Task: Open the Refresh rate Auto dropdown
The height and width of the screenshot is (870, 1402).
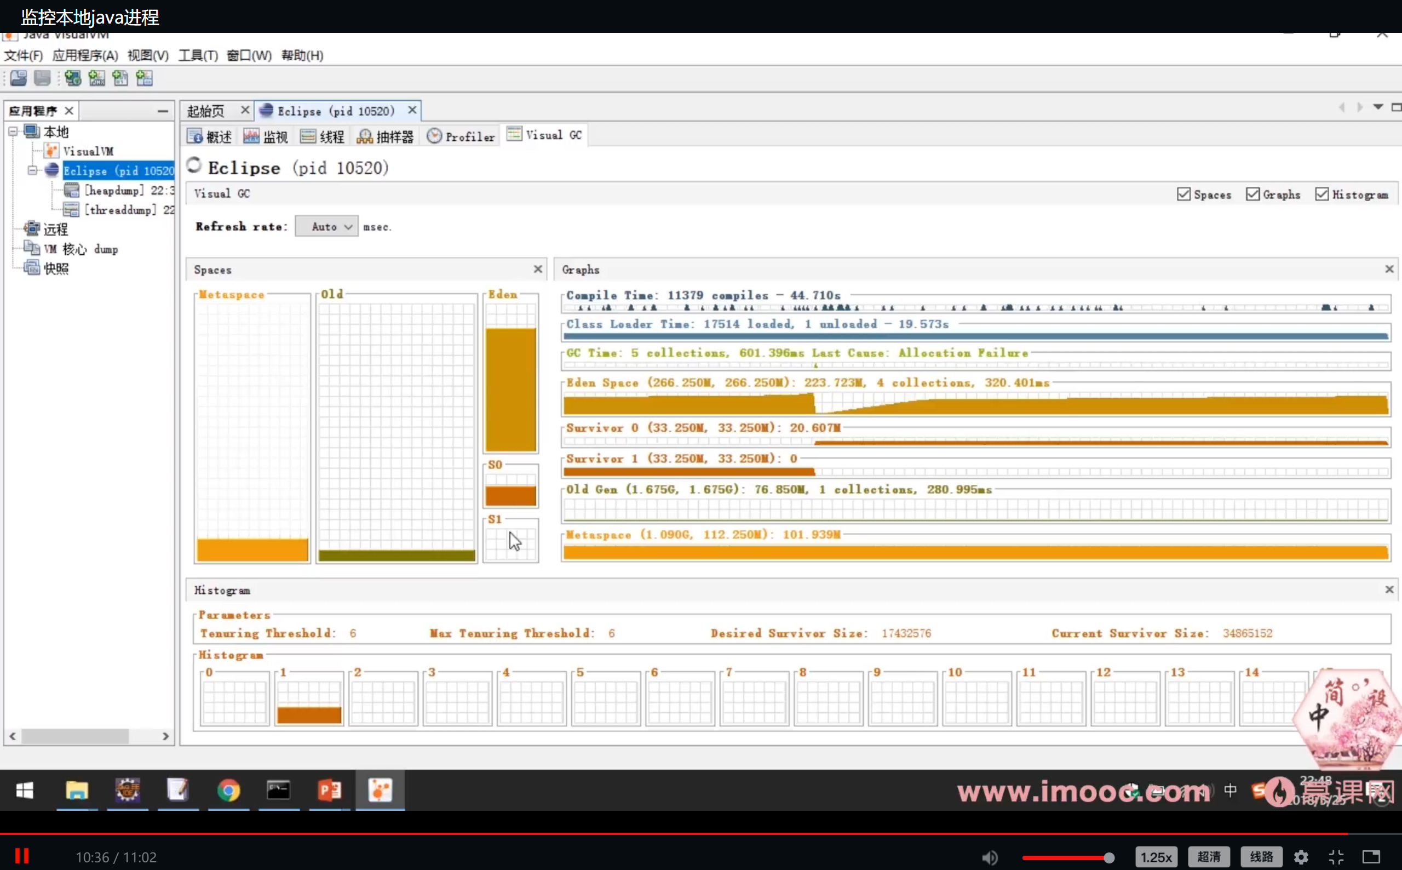Action: coord(326,227)
